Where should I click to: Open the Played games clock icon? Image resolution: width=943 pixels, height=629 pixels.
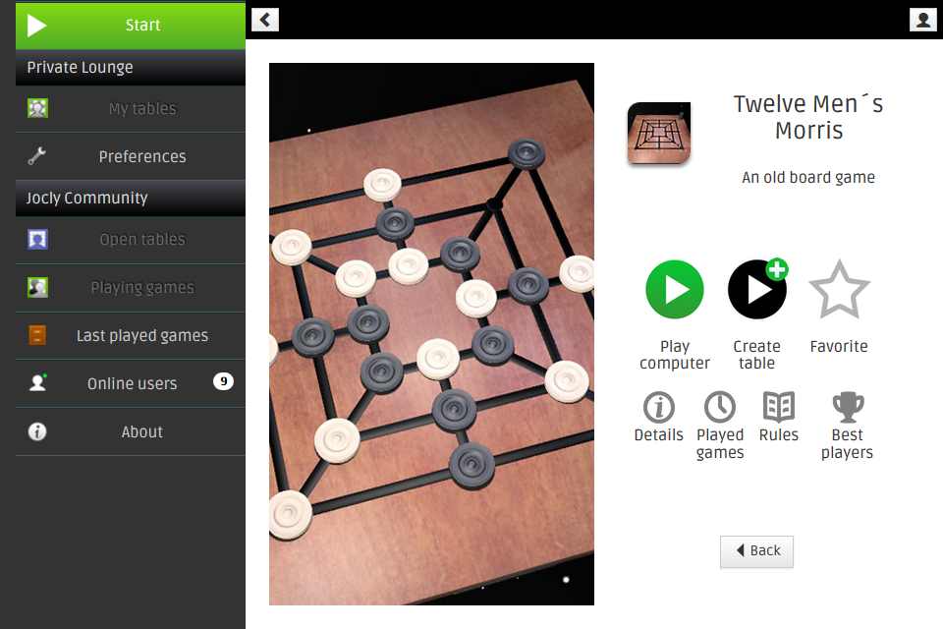pos(720,408)
